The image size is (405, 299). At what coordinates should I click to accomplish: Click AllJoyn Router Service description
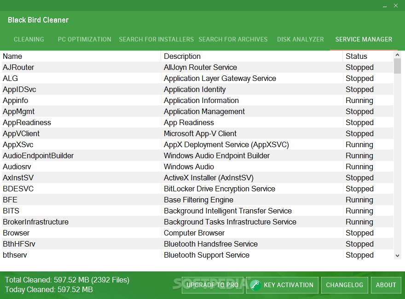pyautogui.click(x=201, y=68)
